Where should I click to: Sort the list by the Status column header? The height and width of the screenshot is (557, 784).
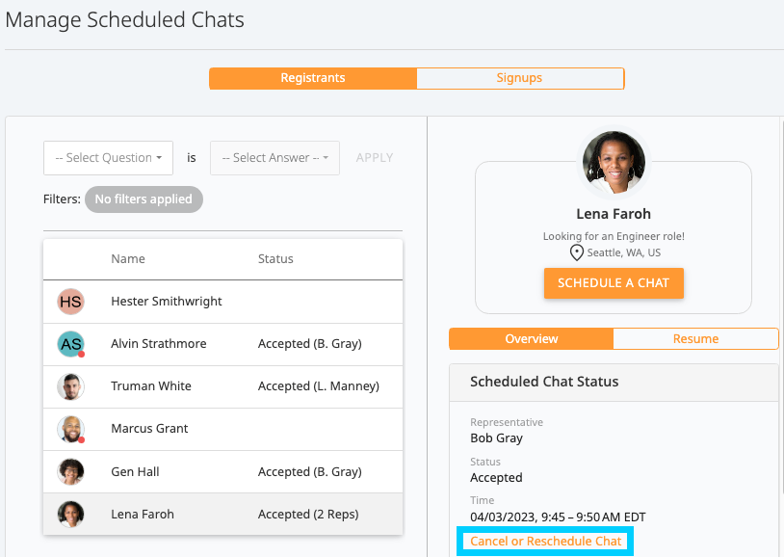(x=275, y=259)
